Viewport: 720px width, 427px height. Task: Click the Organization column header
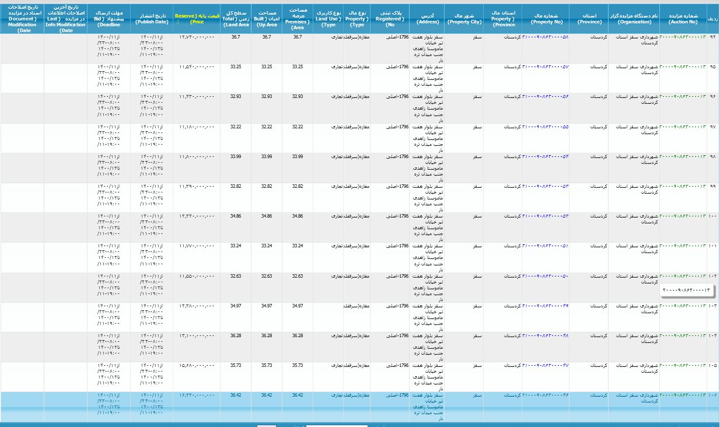tap(634, 19)
